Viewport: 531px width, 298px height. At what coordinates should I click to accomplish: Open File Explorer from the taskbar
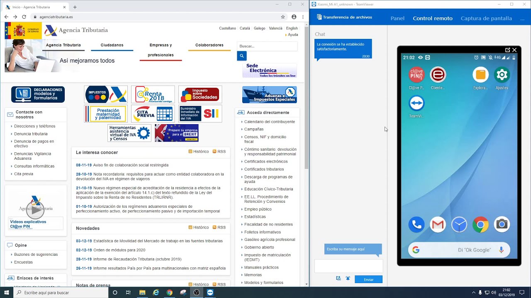click(142, 292)
